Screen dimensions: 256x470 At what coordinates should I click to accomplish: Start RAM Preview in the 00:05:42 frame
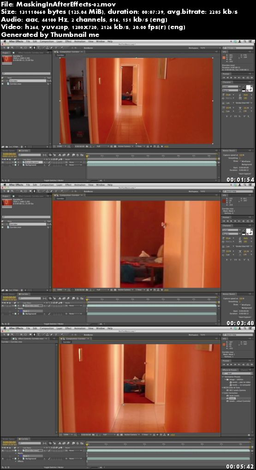point(251,364)
